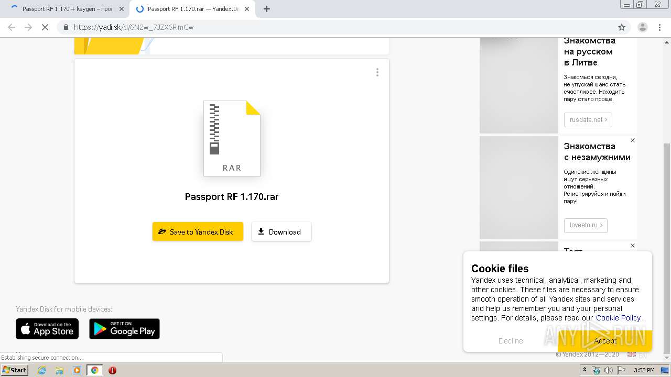671x377 pixels.
Task: Click the 'Знакомства с незамужними' ad title
Action: point(597,152)
